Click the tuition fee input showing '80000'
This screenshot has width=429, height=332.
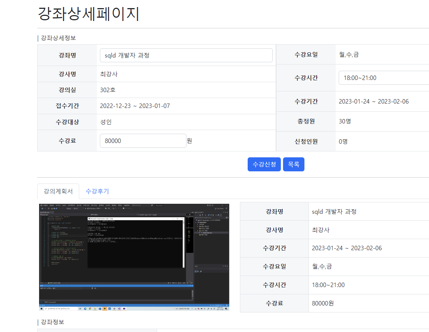click(143, 141)
